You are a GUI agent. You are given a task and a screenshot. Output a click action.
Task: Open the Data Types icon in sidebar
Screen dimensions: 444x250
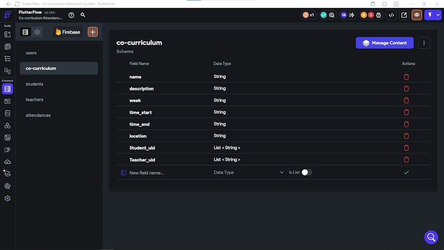click(x=8, y=101)
